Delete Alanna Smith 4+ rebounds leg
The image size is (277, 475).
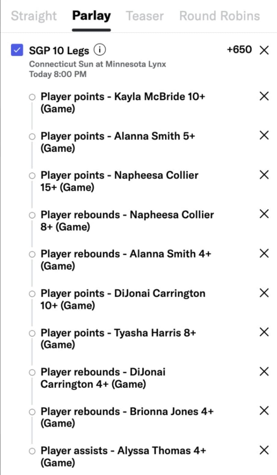264,253
